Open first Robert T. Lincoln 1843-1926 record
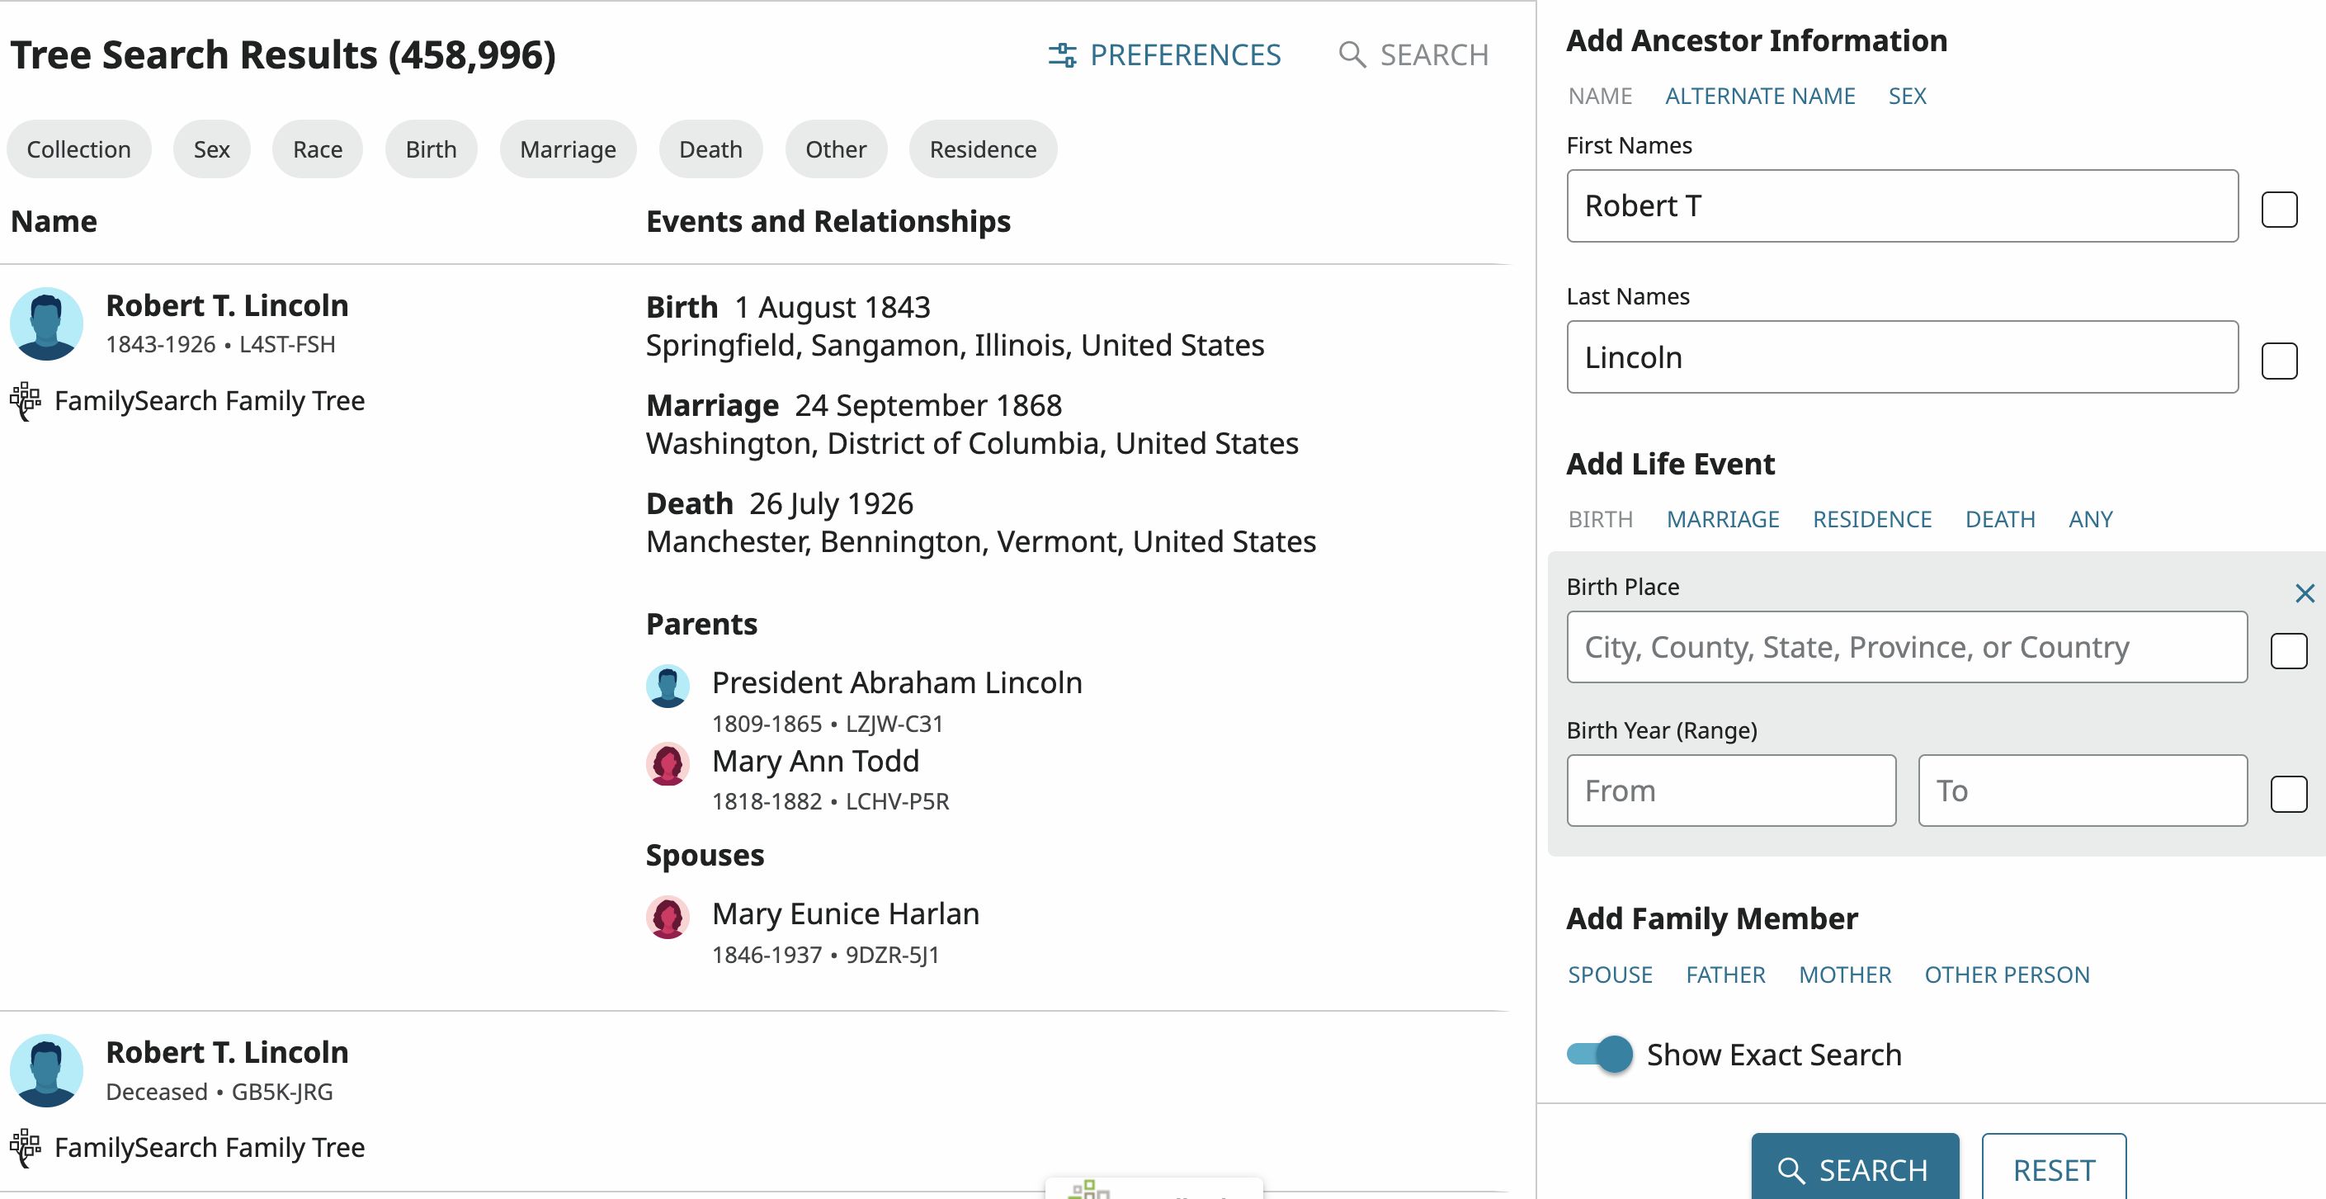Viewport: 2326px width, 1199px height. click(227, 305)
